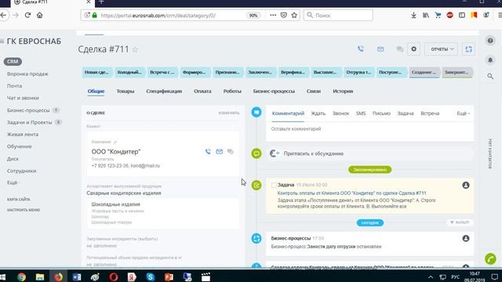Switch to Бизнес-процессы tab
The width and height of the screenshot is (502, 282).
point(274,91)
